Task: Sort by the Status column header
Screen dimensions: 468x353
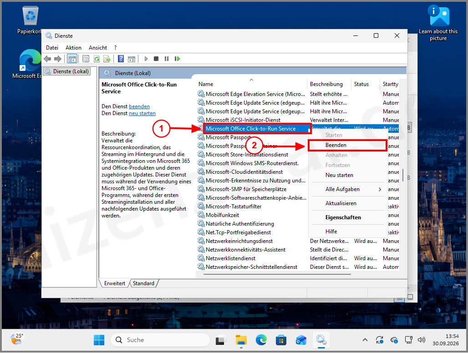Action: click(365, 84)
